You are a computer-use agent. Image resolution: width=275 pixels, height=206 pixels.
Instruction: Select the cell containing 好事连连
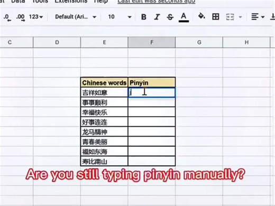point(104,122)
